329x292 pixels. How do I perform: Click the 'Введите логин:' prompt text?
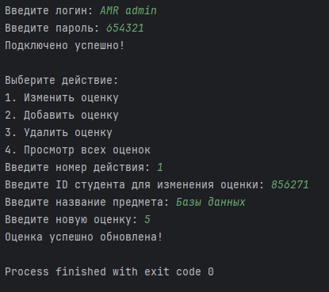[x=49, y=10]
